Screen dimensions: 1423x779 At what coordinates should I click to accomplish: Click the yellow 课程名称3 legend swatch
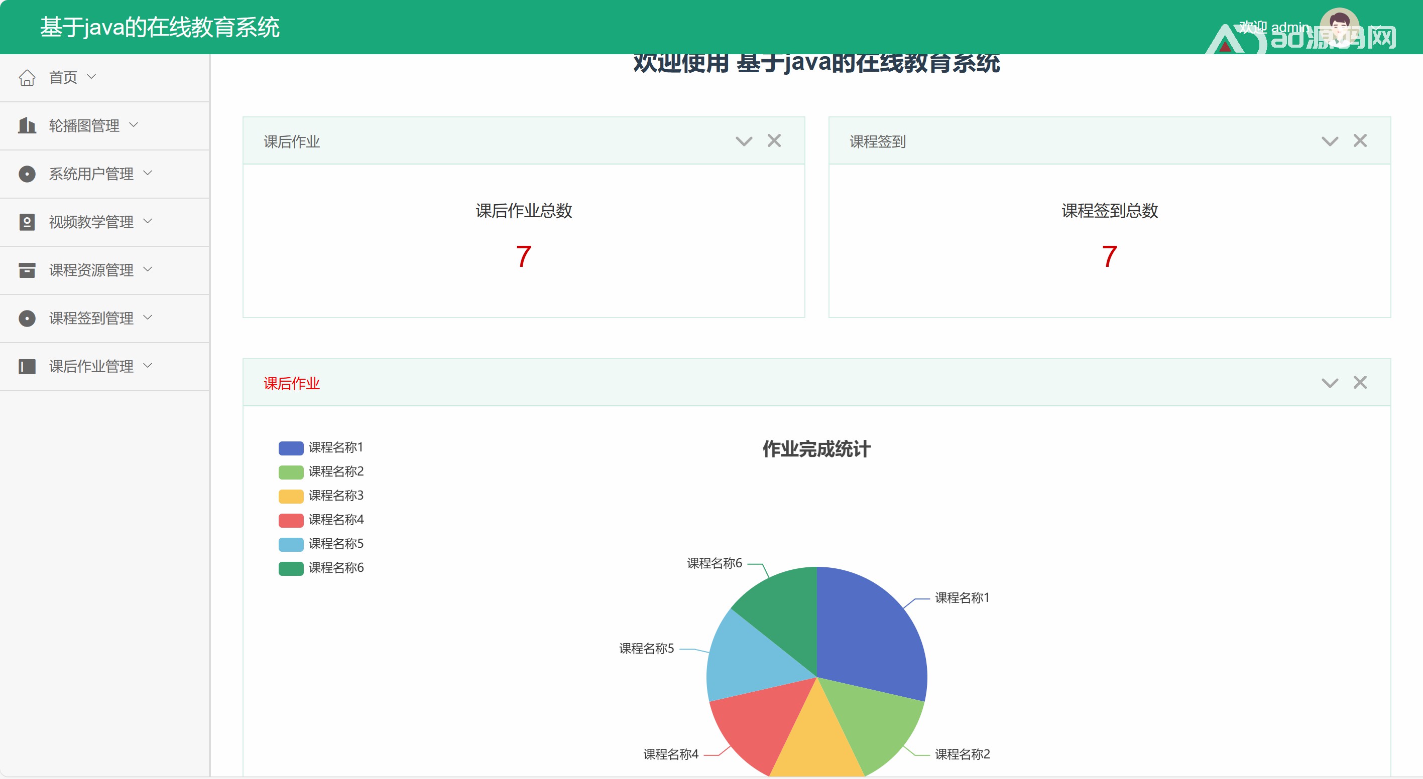[x=291, y=496]
